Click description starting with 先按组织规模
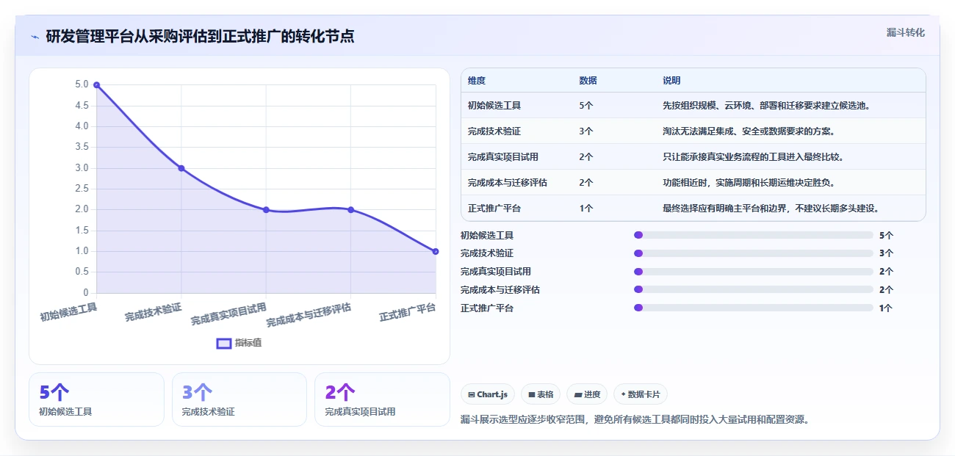The height and width of the screenshot is (456, 955). click(x=767, y=106)
